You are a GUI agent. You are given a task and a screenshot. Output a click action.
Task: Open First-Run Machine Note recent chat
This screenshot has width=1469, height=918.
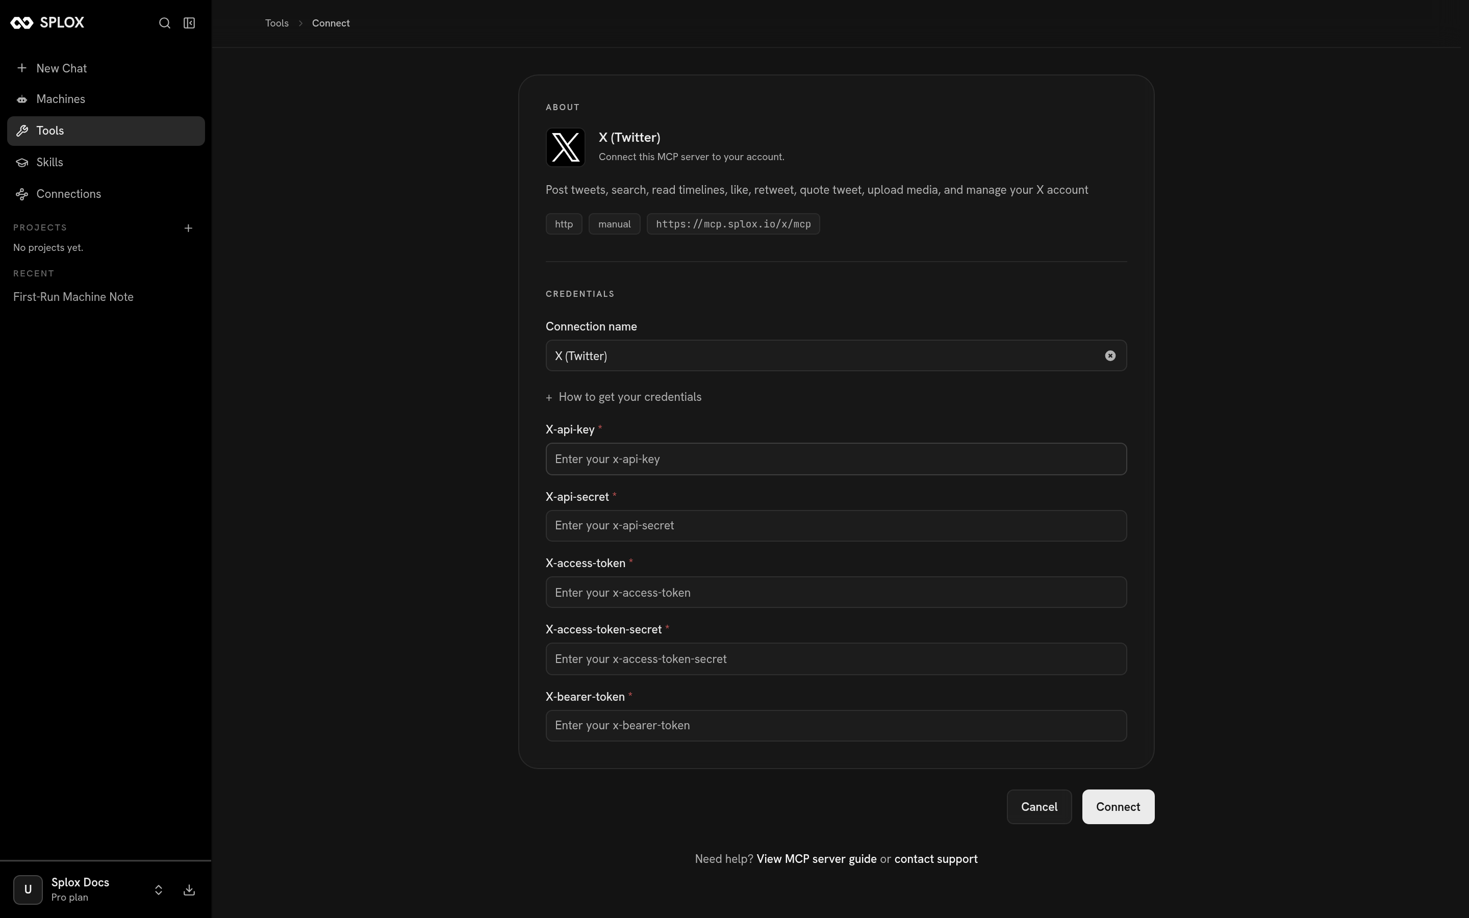(73, 297)
